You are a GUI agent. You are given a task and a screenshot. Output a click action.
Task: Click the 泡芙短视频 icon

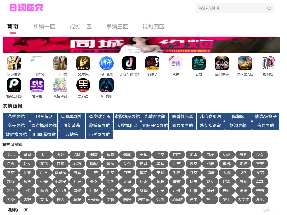pos(14,85)
